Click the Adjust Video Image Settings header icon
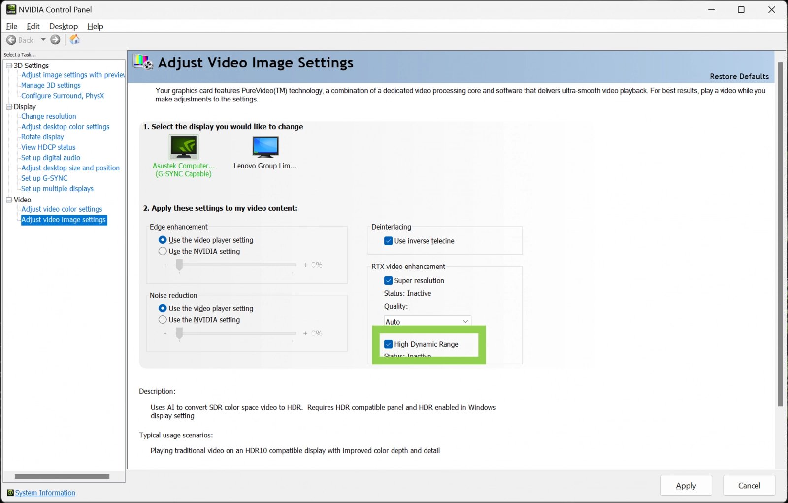 [142, 62]
